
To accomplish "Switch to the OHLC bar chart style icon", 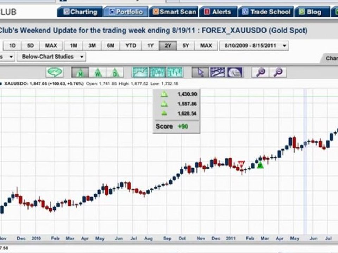I will coord(175,72).
